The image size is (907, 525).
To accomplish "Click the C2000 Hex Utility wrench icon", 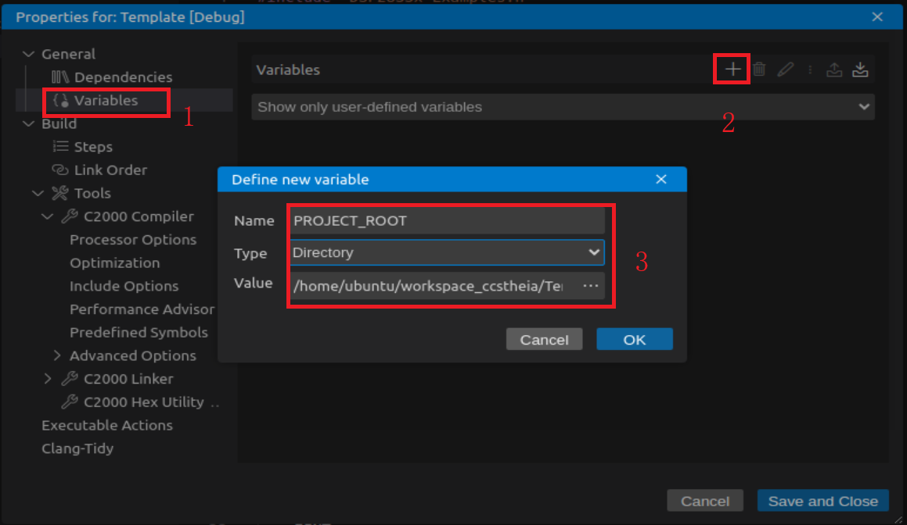I will (x=70, y=402).
